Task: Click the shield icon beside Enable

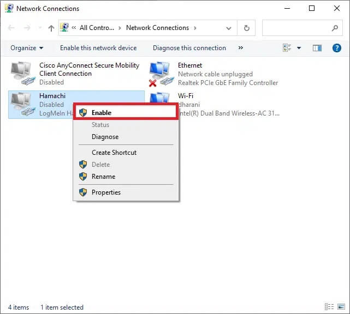Action: [83, 112]
